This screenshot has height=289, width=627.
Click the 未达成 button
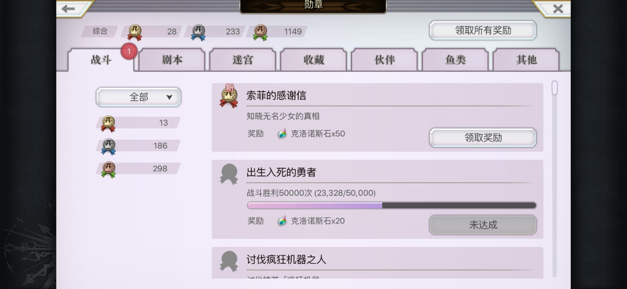point(483,225)
